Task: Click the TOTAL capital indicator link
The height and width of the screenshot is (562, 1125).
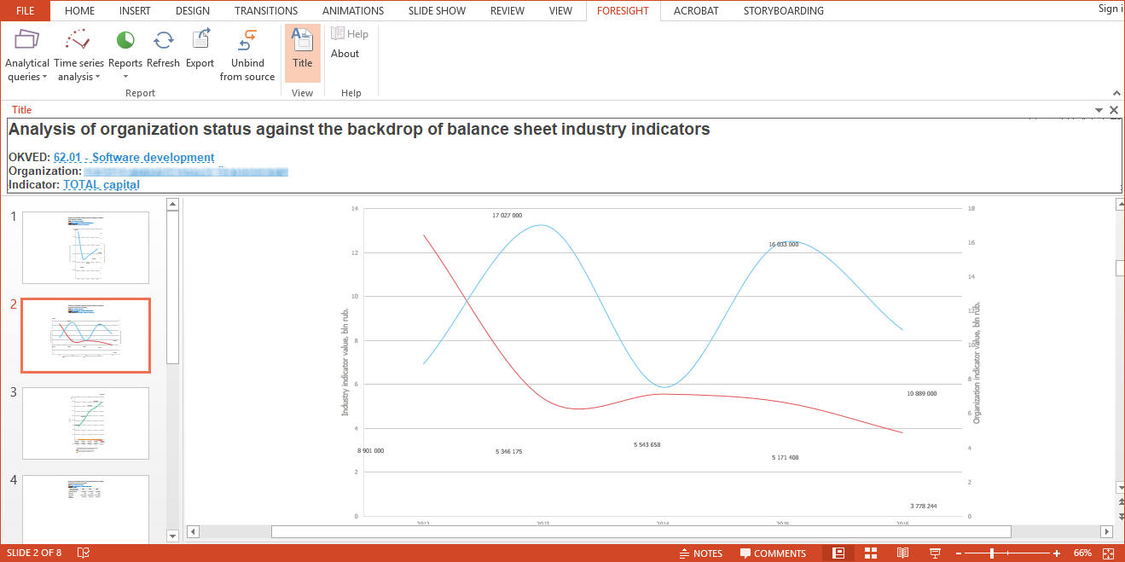Action: tap(101, 184)
